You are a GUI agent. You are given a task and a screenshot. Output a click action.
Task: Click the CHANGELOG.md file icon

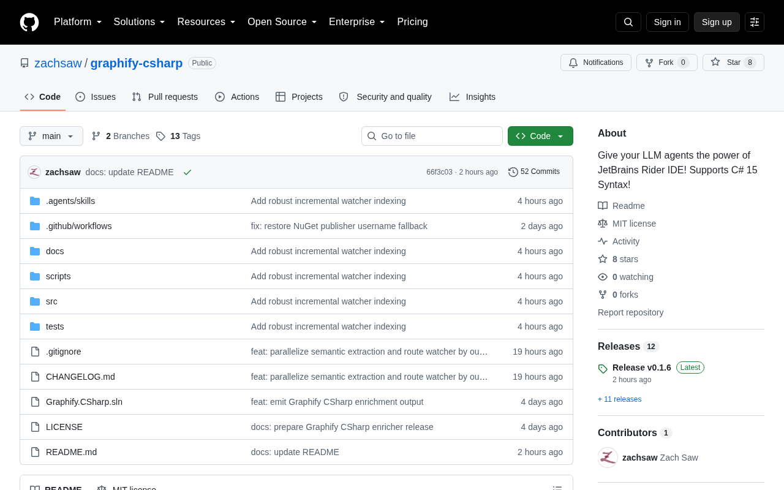tap(35, 377)
